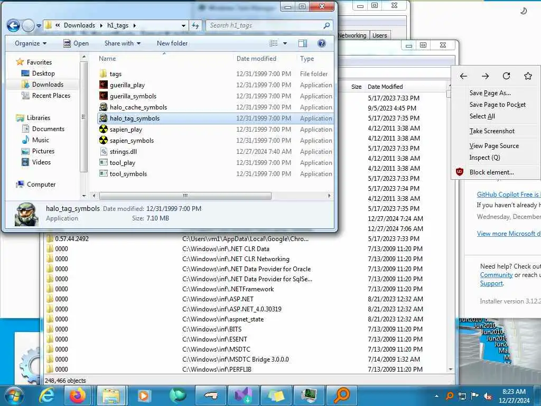The image size is (541, 406).
Task: Click the Networking tab in Task Manager
Action: (x=352, y=35)
